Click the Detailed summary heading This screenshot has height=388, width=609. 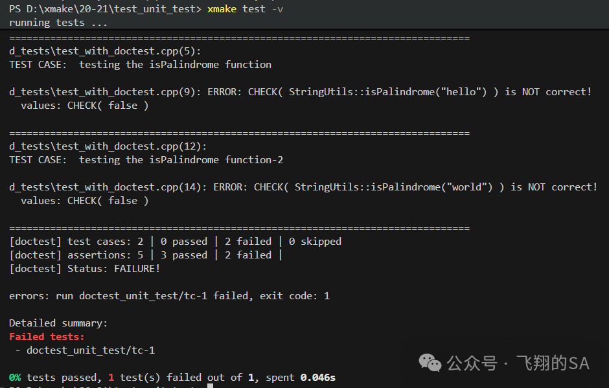(x=58, y=323)
